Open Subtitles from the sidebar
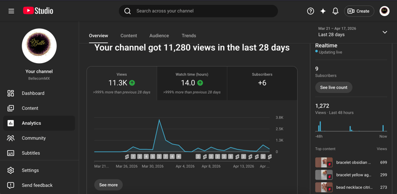The height and width of the screenshot is (194, 397). [x=39, y=153]
